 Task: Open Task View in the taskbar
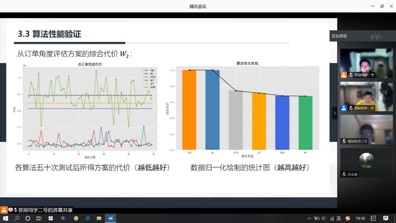39,218
